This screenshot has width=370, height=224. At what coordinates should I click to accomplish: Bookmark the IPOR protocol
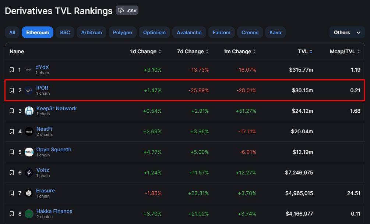12,90
